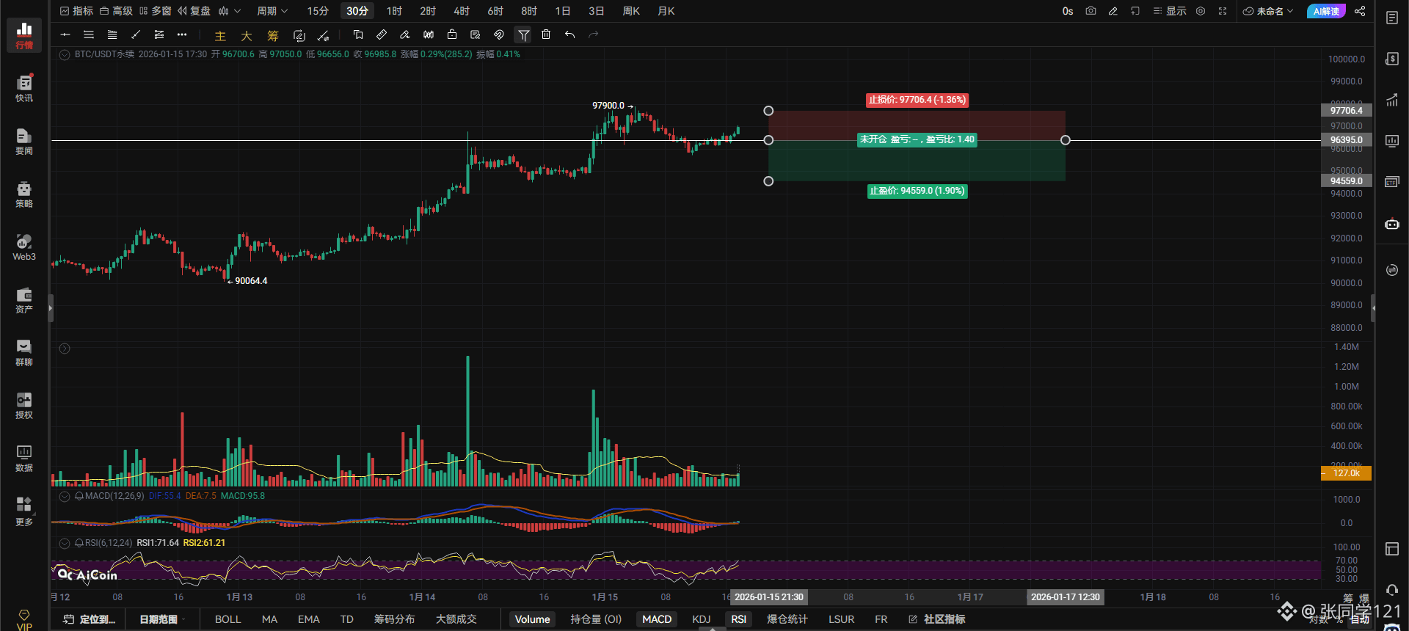The width and height of the screenshot is (1409, 631).
Task: Click the filter funnel toolbar icon
Action: tap(523, 34)
